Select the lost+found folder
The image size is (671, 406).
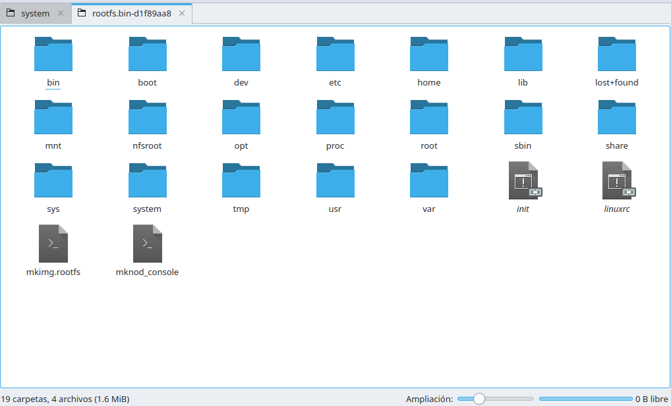(x=616, y=55)
